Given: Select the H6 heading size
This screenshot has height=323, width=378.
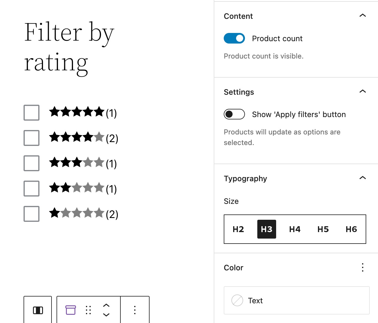Looking at the screenshot, I should 351,229.
